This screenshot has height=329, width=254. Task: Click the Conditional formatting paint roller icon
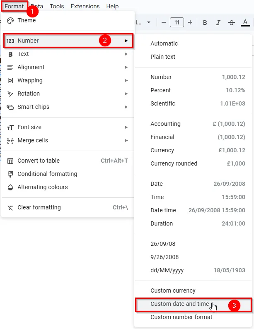pos(10,174)
